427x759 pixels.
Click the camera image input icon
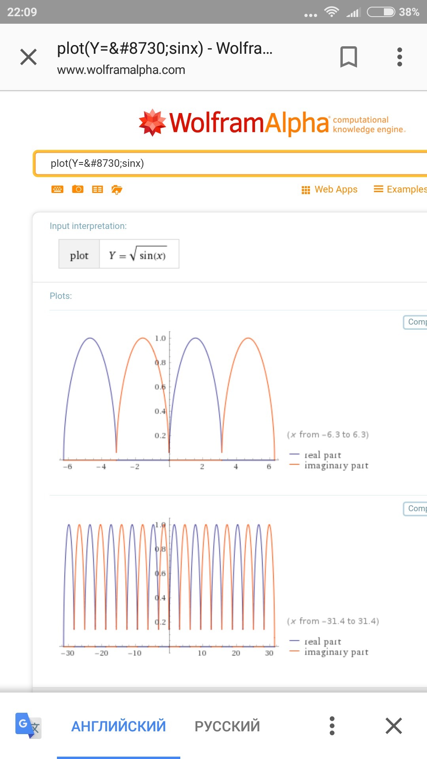pos(77,189)
